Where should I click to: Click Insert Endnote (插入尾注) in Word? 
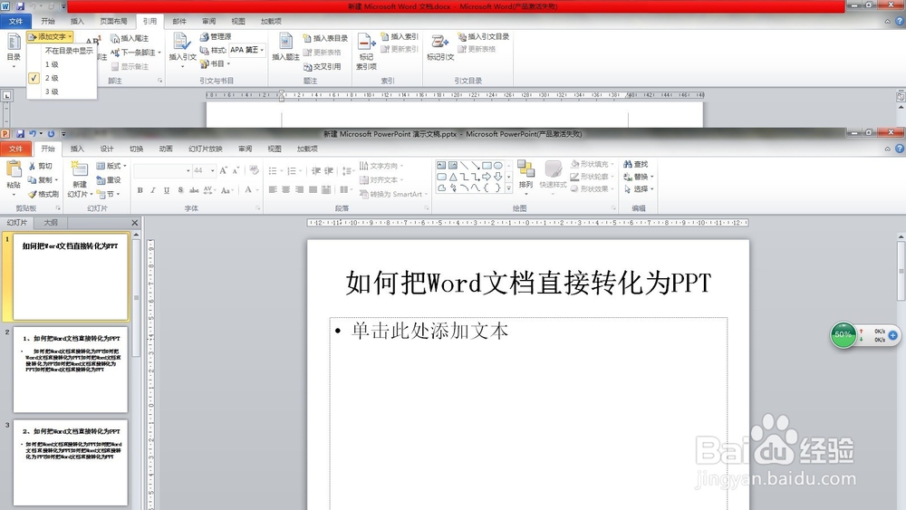pyautogui.click(x=130, y=38)
